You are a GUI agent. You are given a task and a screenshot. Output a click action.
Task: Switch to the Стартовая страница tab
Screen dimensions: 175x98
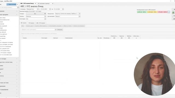(x=44, y=4)
